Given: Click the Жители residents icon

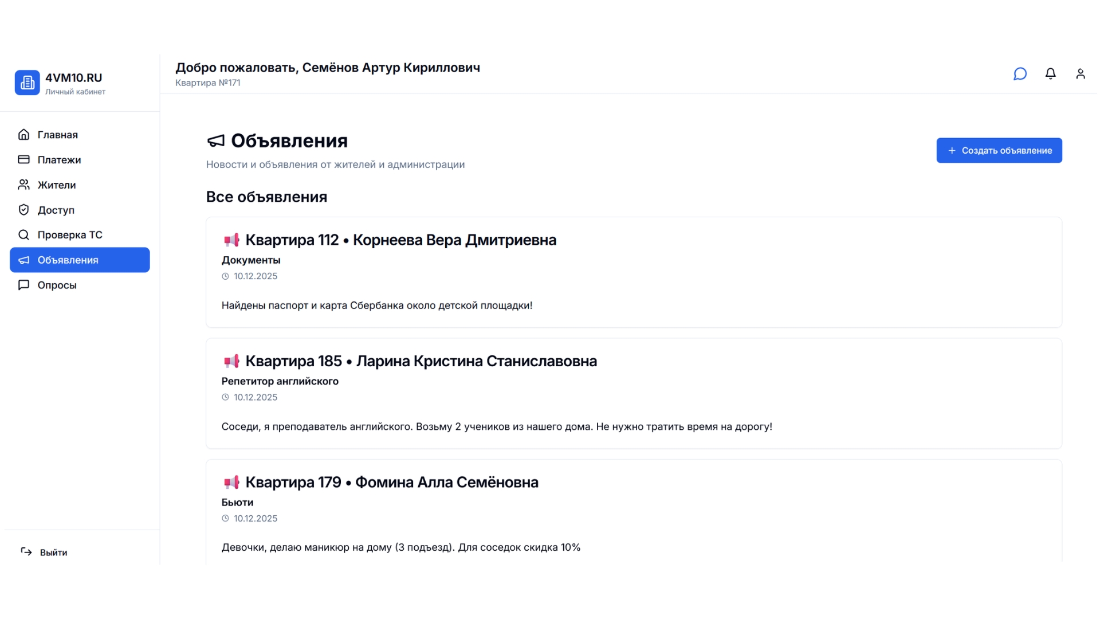Looking at the screenshot, I should tap(23, 185).
